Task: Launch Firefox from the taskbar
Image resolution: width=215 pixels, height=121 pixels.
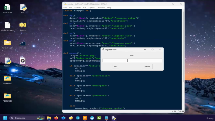Action: pyautogui.click(x=56, y=118)
